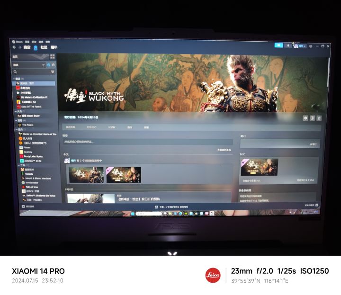Collapse the 六月 games group
Image resolution: width=341 pixels, height=295 pixels.
16,111
